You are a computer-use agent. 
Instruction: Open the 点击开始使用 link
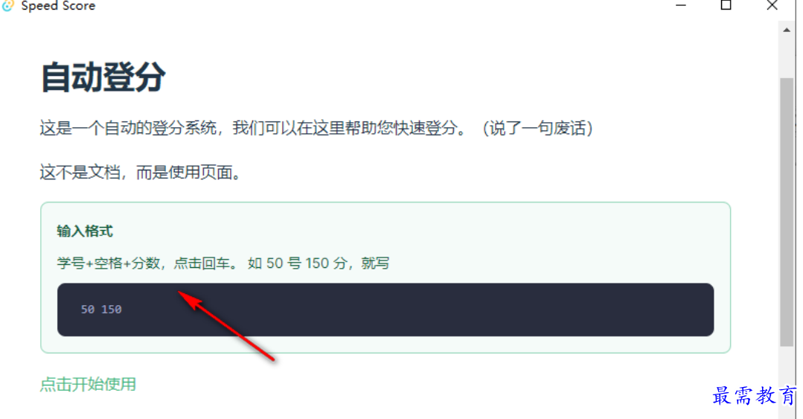click(88, 384)
